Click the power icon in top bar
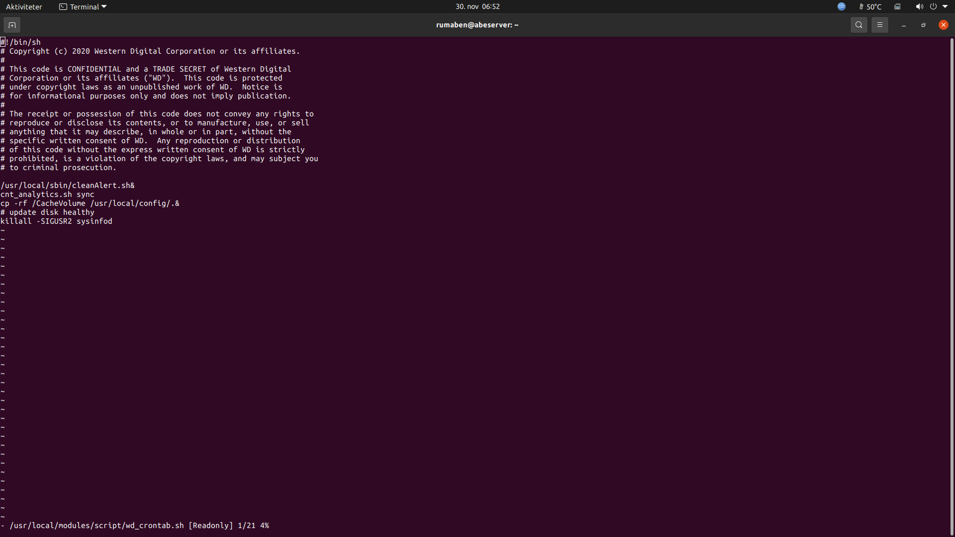 coord(933,7)
